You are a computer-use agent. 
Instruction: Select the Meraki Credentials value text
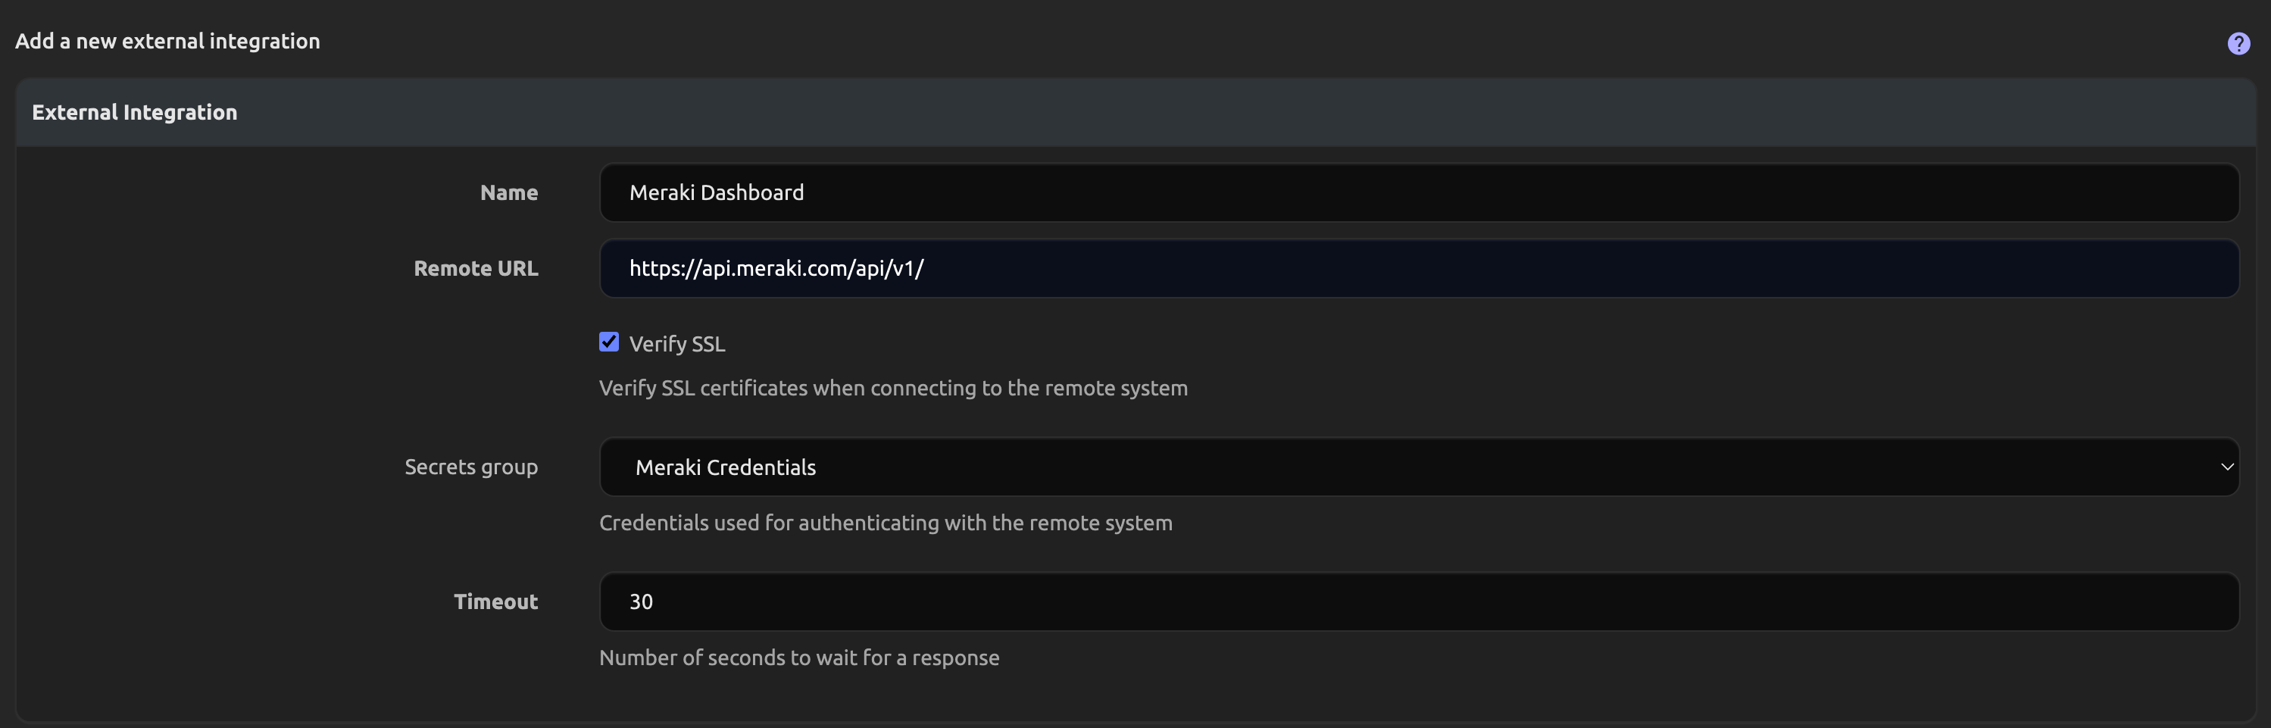(725, 467)
